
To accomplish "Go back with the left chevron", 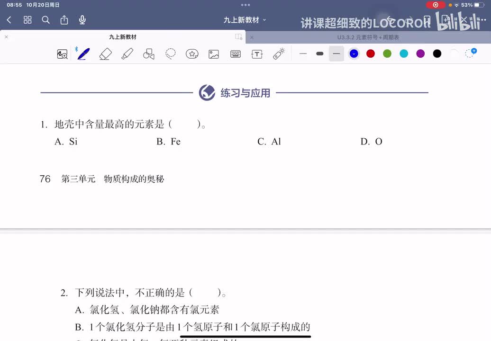I will click(x=9, y=20).
